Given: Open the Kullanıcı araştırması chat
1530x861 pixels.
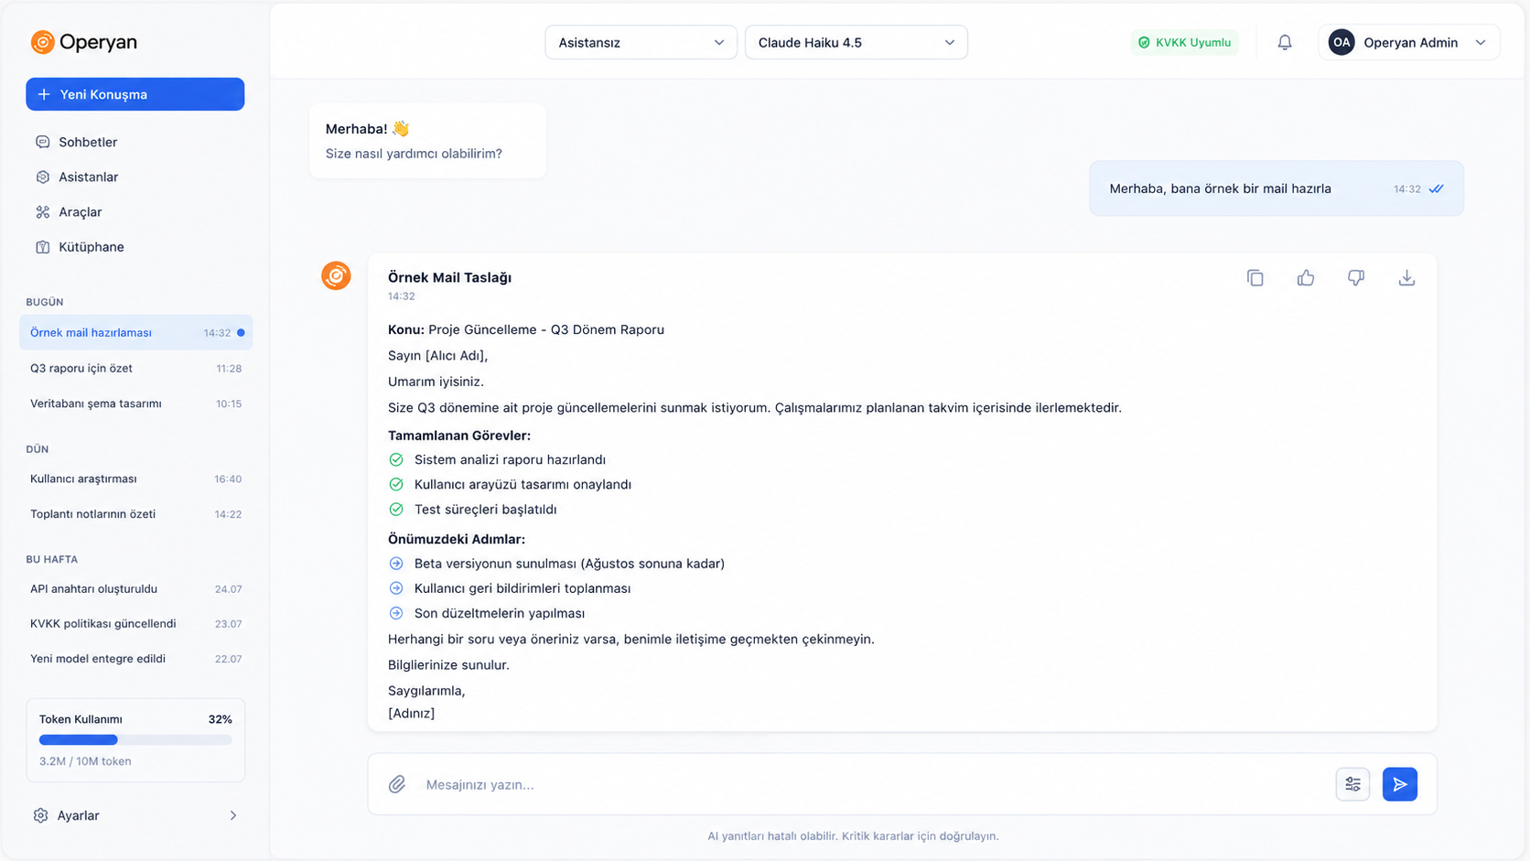Looking at the screenshot, I should 135,479.
